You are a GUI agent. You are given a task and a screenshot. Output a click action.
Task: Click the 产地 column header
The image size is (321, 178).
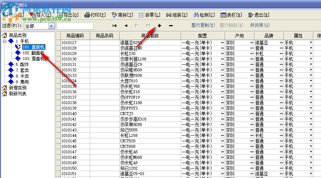tap(240, 36)
